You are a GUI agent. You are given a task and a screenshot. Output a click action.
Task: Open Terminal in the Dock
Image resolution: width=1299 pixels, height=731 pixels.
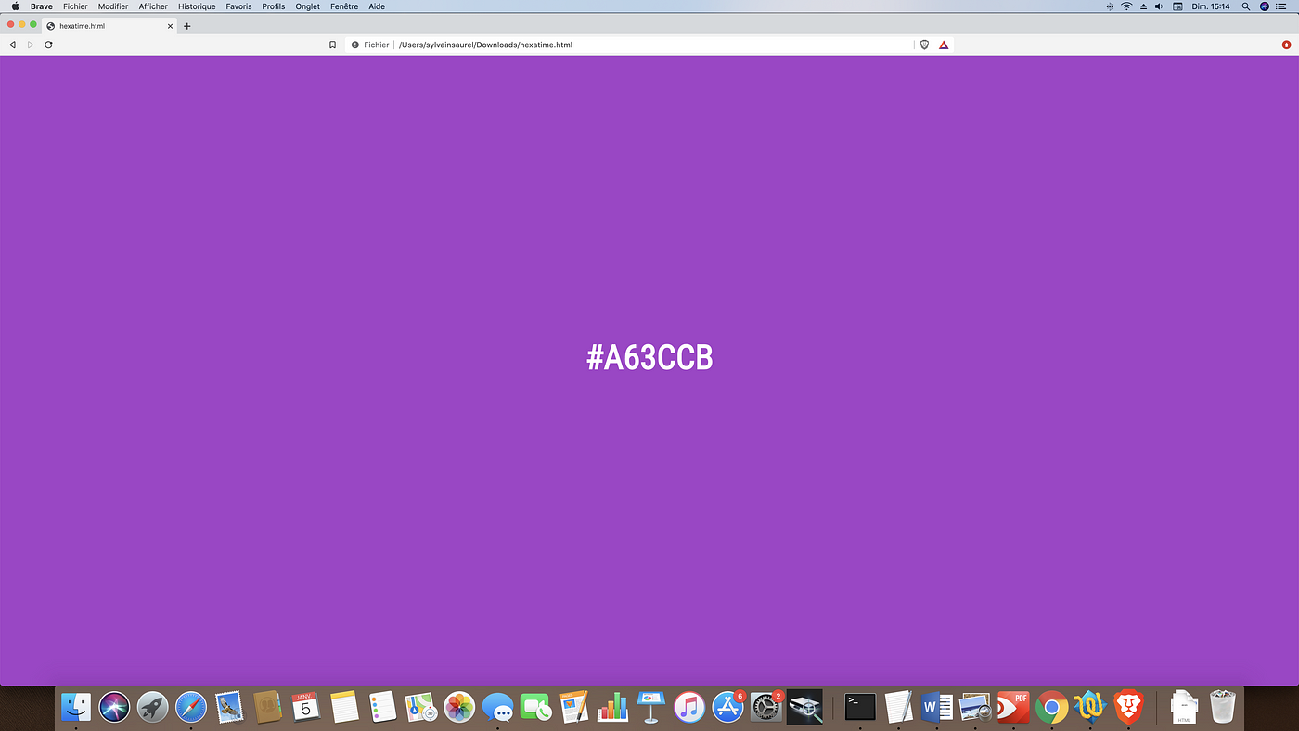coord(860,708)
